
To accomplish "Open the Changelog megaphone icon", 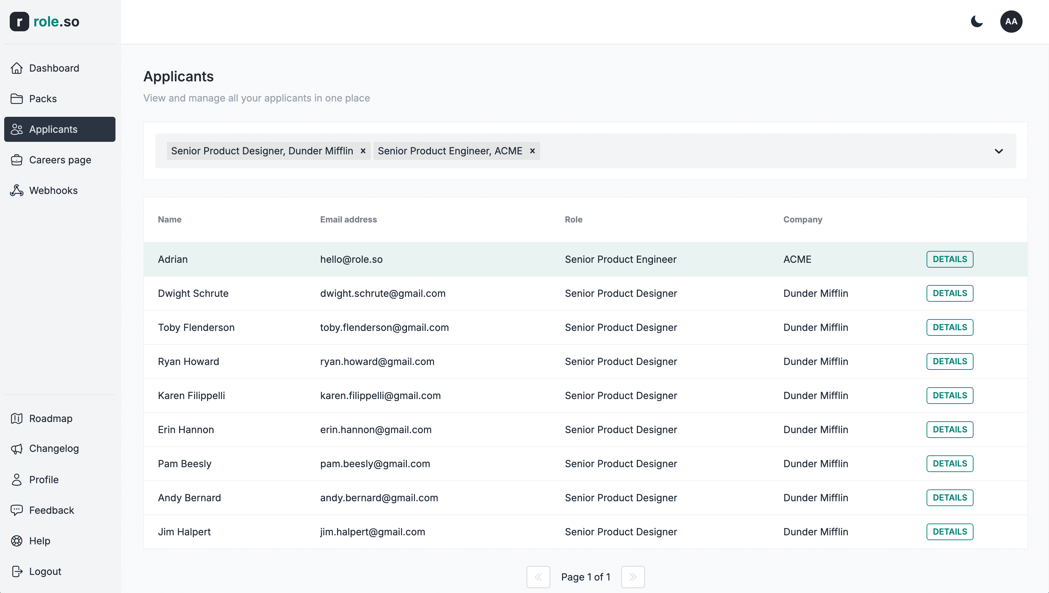I will [17, 448].
